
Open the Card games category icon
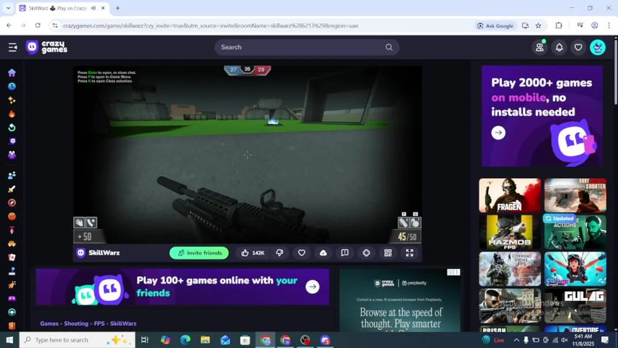click(x=12, y=257)
